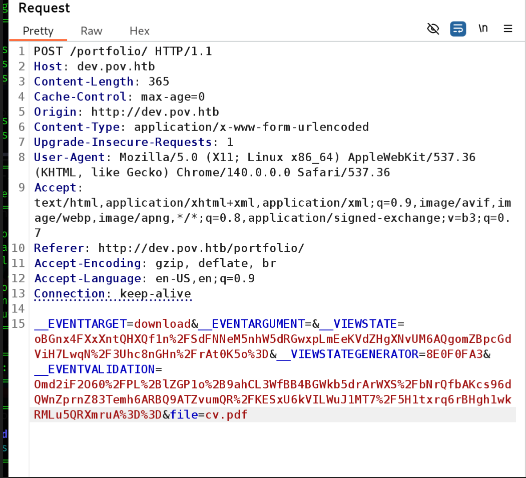Click the Accept header name on line 9
Image resolution: width=526 pixels, height=478 pixels.
coord(56,188)
